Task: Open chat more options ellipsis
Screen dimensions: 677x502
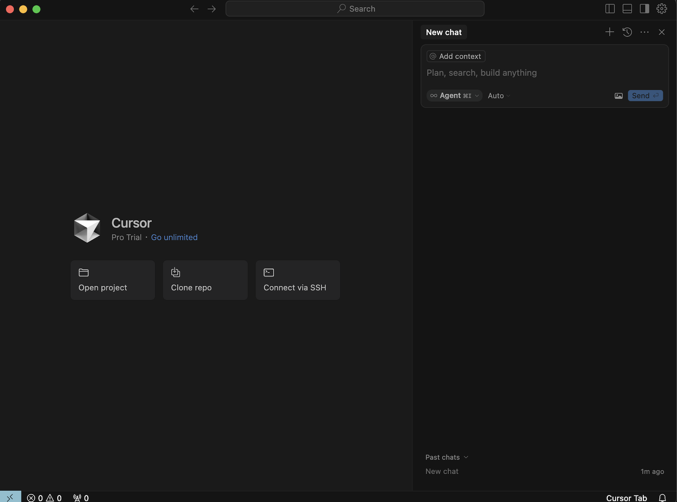Action: click(645, 32)
